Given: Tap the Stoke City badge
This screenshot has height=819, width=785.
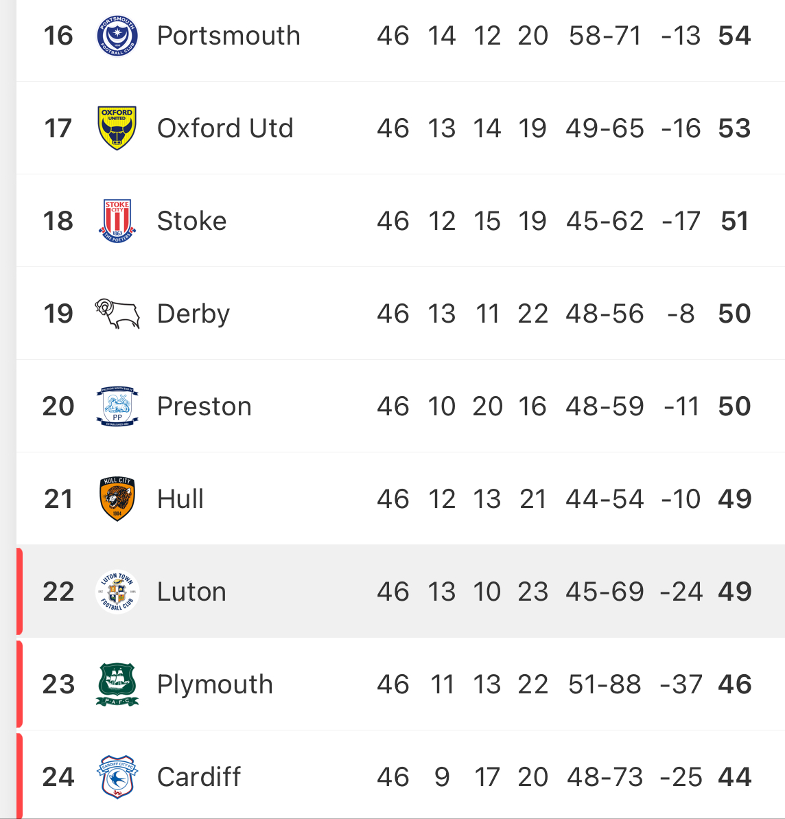Looking at the screenshot, I should tap(117, 221).
